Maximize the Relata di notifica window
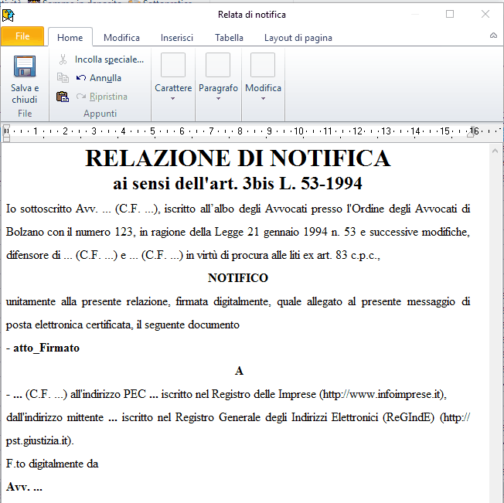 coord(450,14)
